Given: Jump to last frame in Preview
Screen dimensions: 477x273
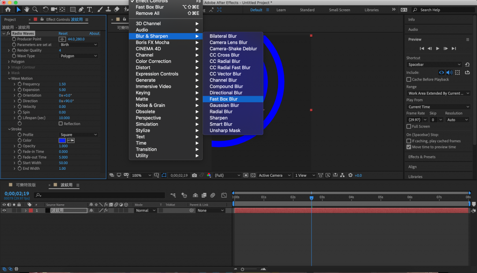Looking at the screenshot, I should (x=454, y=48).
